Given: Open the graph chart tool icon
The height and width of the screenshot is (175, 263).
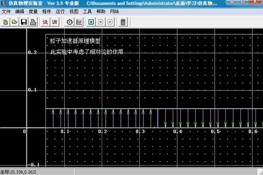Looking at the screenshot, I should tap(79, 22).
